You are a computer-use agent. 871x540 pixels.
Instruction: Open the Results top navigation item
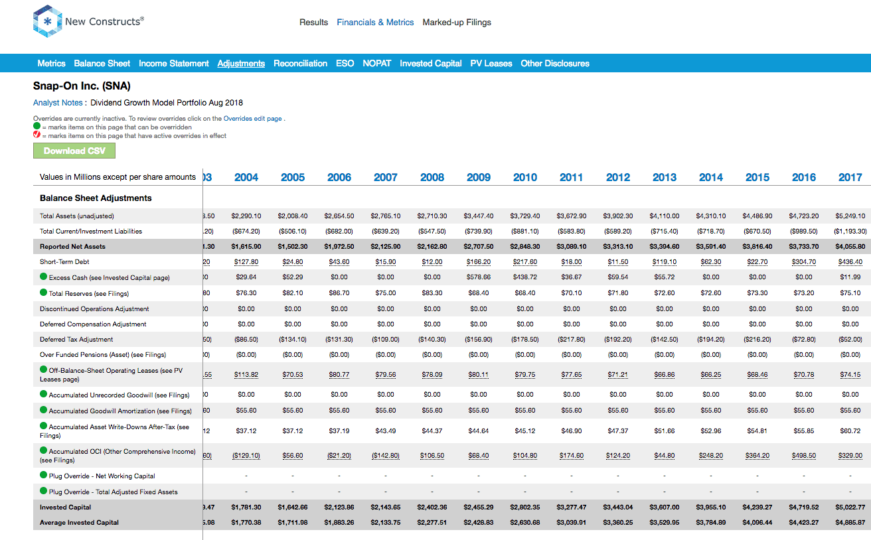pyautogui.click(x=313, y=23)
